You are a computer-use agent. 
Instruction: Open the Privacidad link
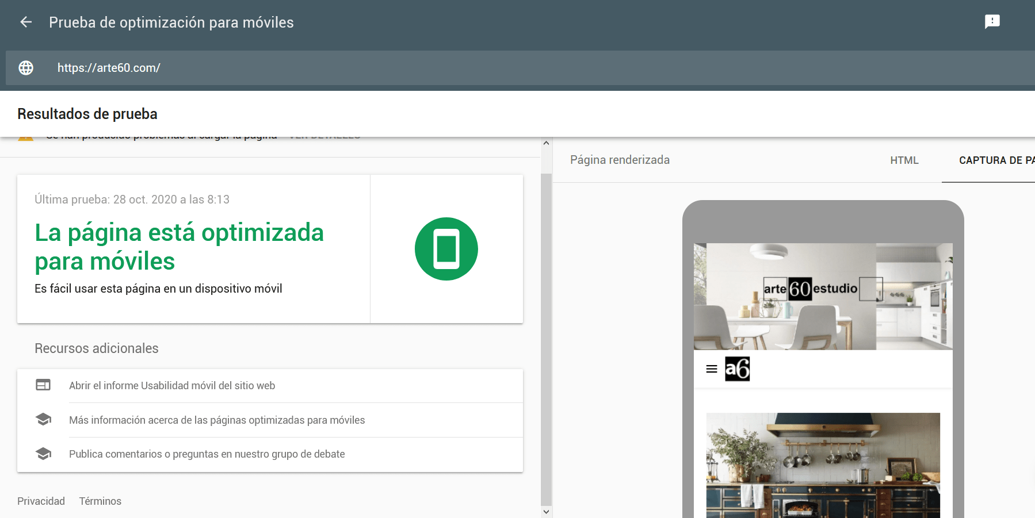[41, 501]
